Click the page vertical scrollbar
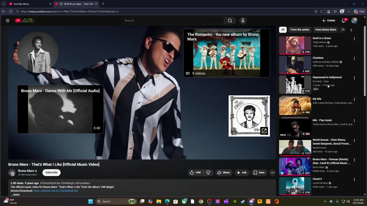The width and height of the screenshot is (367, 206). [x=365, y=62]
